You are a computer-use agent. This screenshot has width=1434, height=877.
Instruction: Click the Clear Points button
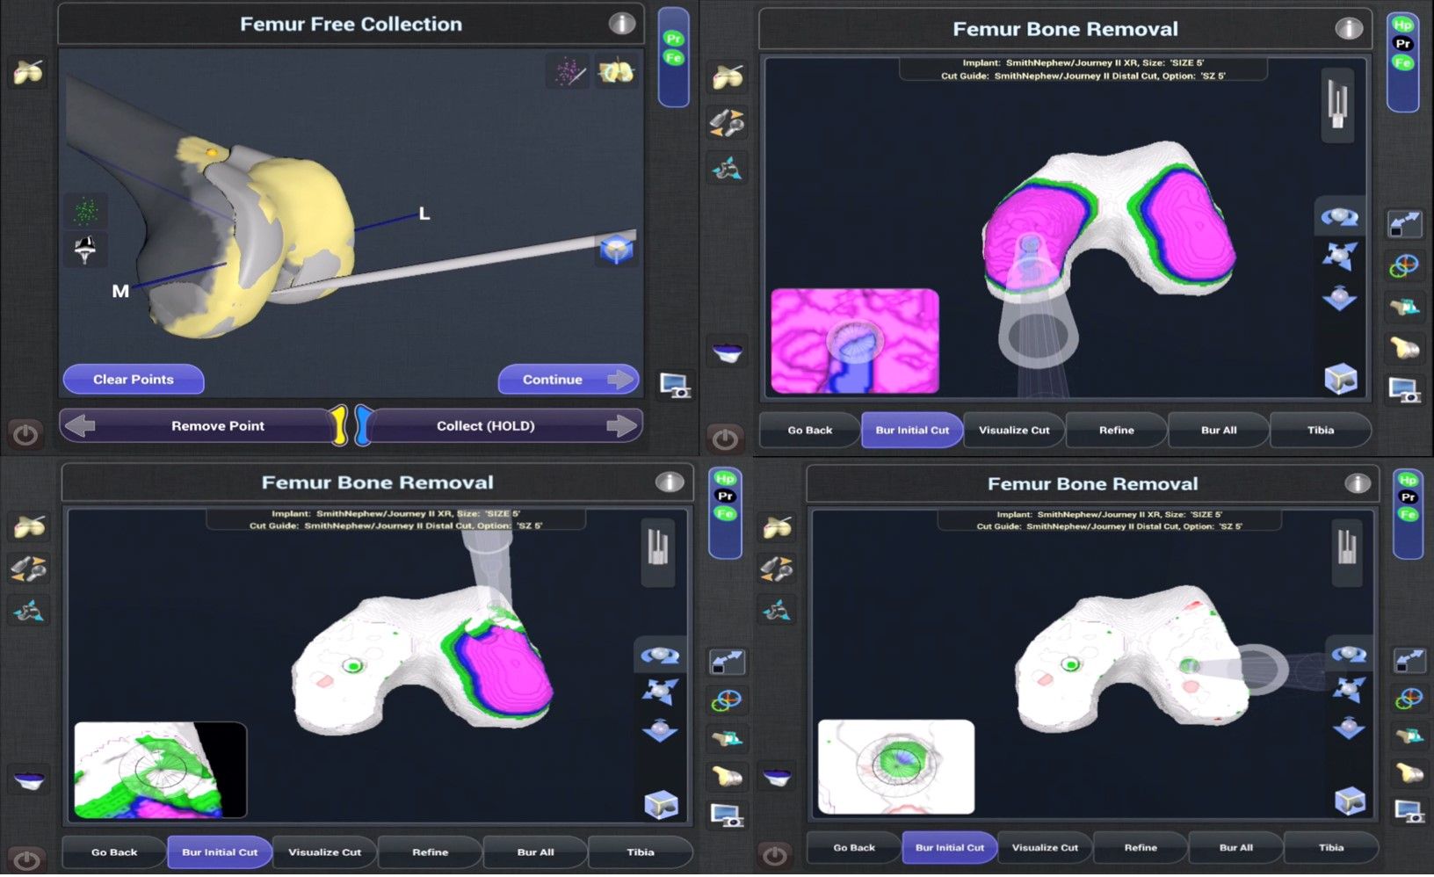pyautogui.click(x=134, y=380)
